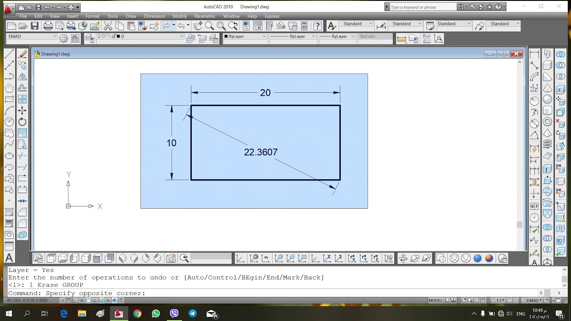
Task: Open the Layer Properties Manager icon
Action: (89, 38)
